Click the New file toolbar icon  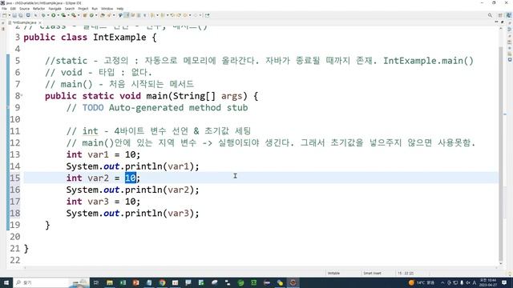click(4, 15)
